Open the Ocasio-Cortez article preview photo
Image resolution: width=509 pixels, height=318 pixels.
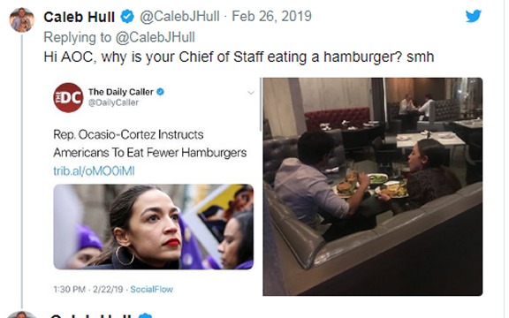[153, 227]
